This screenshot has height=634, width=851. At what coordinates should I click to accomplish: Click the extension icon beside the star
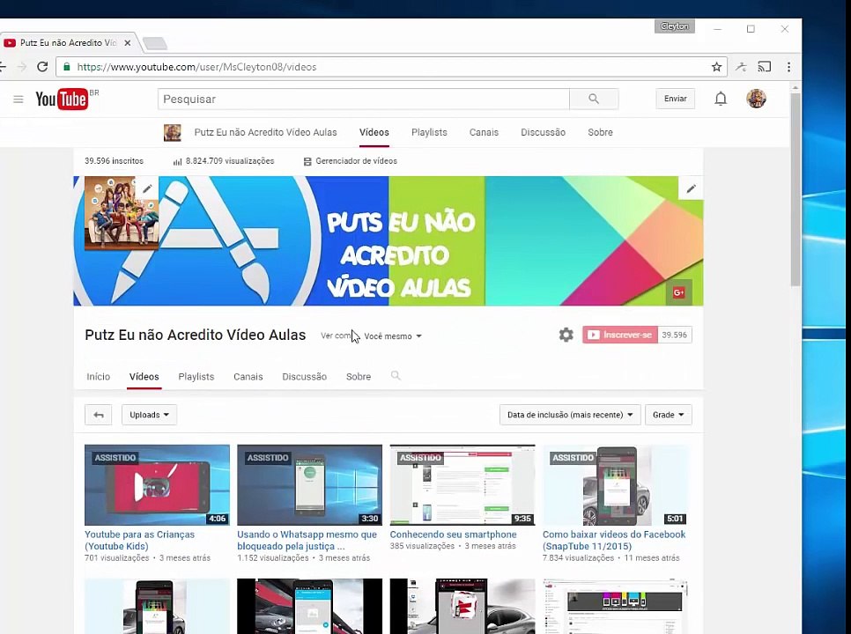tap(741, 67)
